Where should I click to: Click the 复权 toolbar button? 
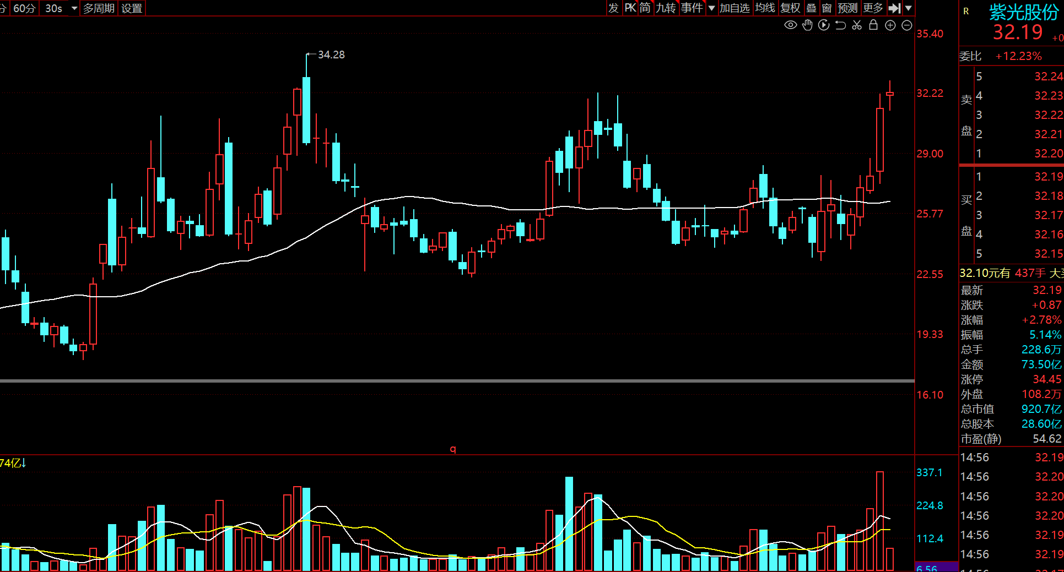click(790, 8)
